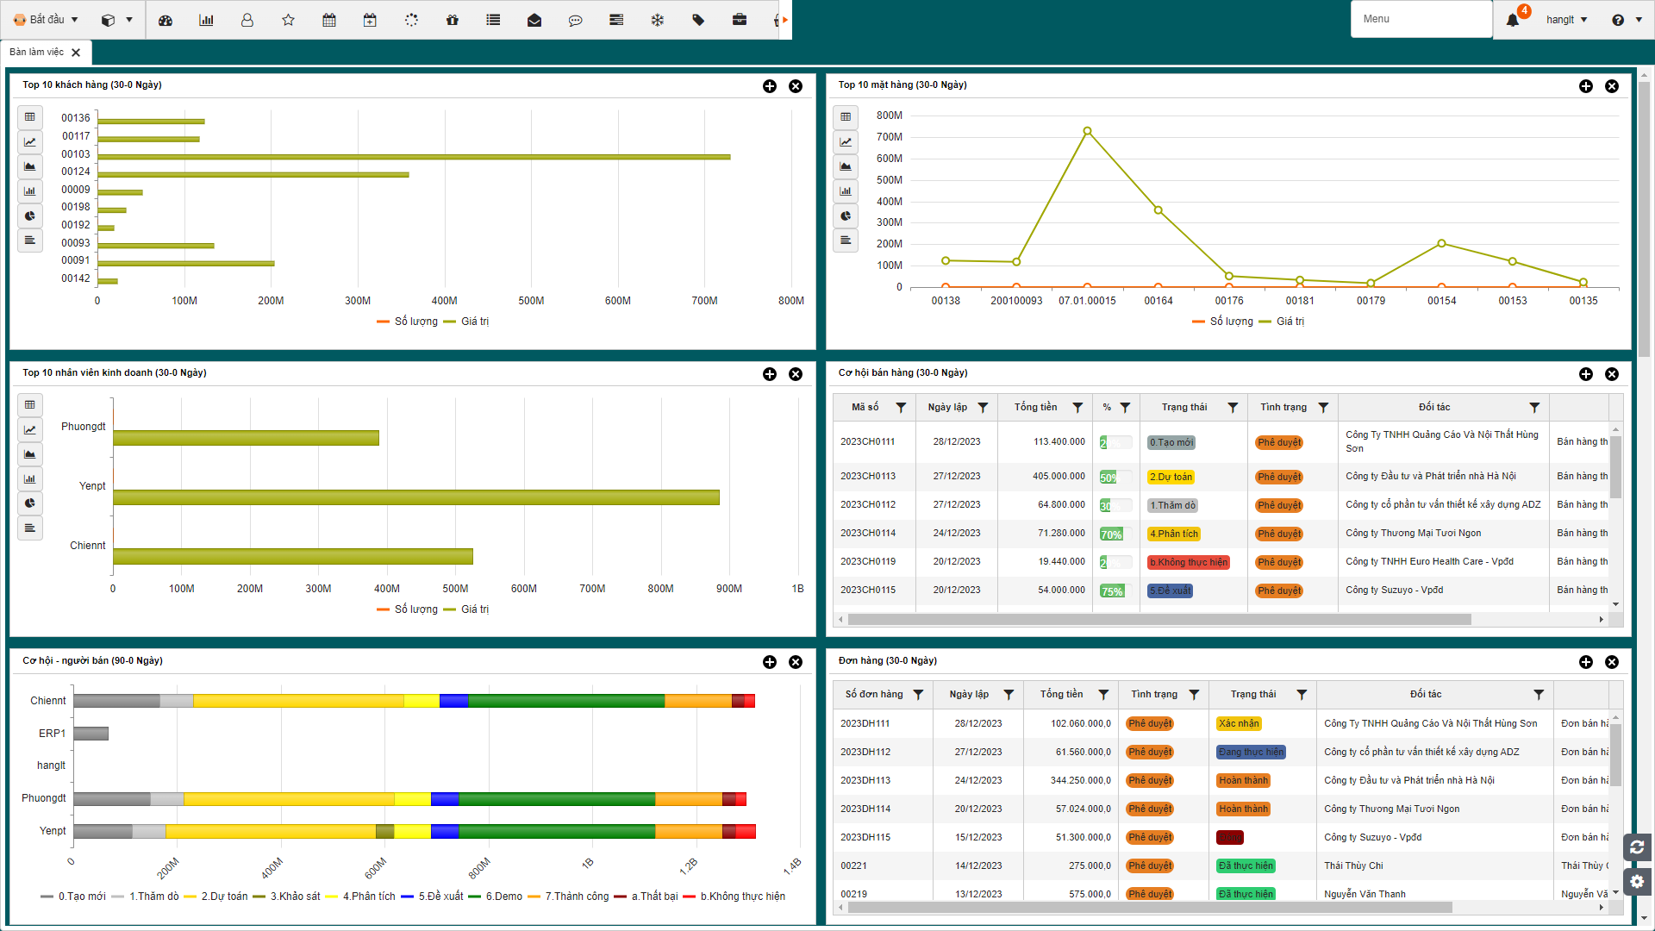Screen dimensions: 1655x931
Task: Click the briefcase toolbar icon
Action: click(740, 20)
